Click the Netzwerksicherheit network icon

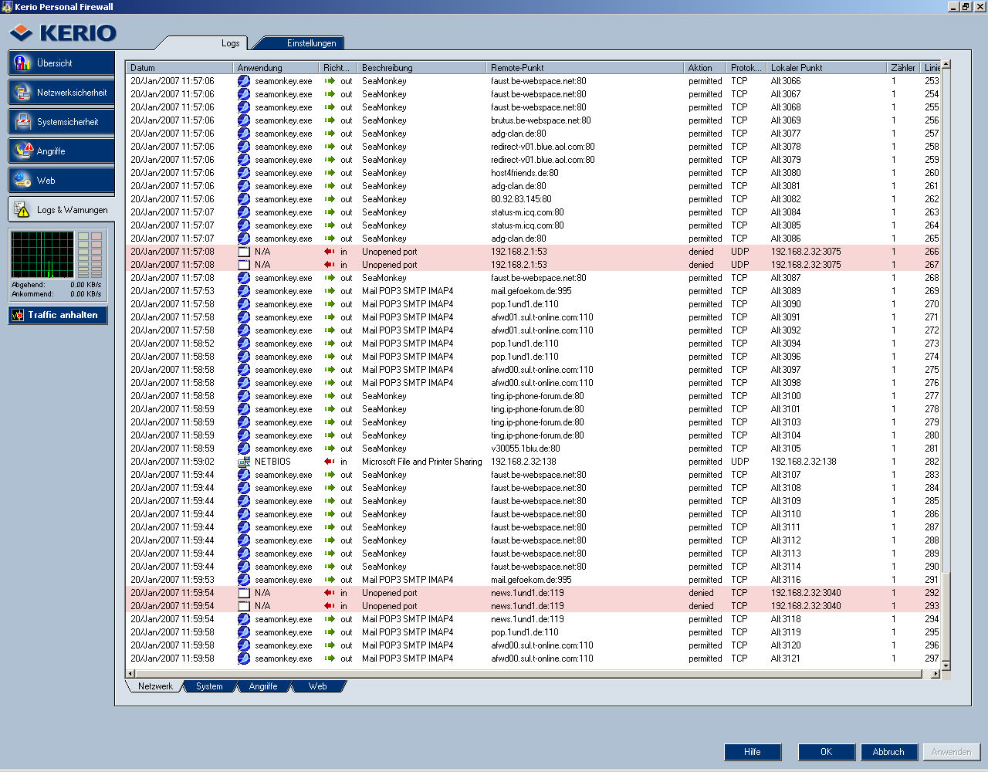(23, 93)
